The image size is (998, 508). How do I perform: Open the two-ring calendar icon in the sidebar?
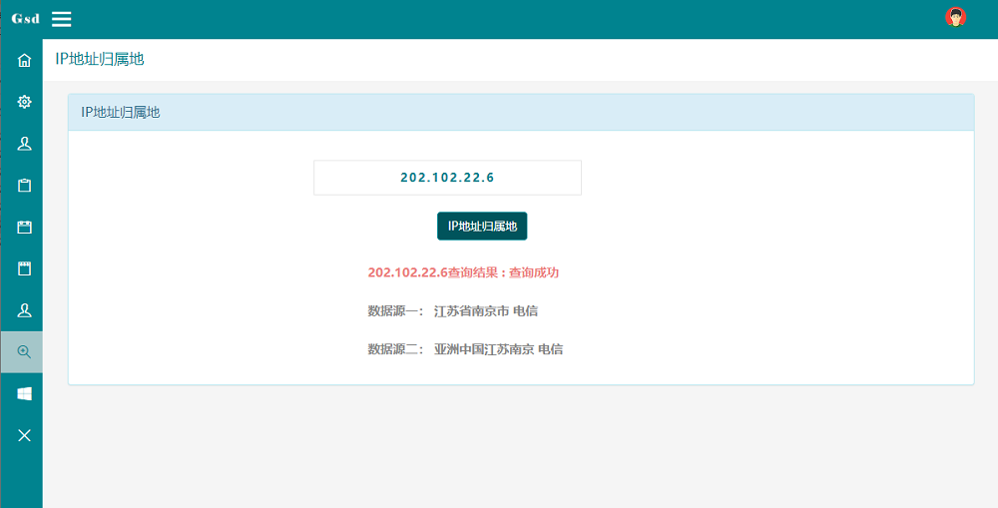click(x=24, y=228)
